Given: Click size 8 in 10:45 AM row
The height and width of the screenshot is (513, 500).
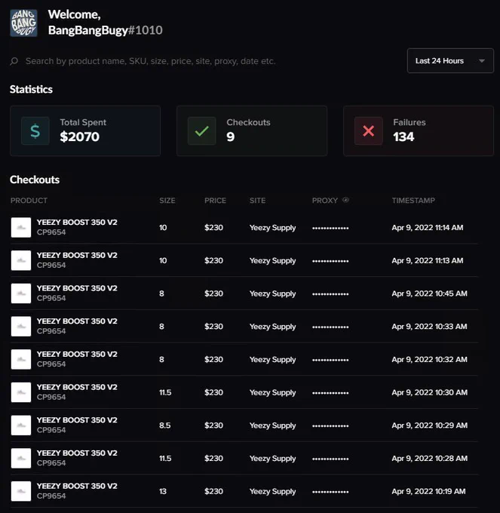Looking at the screenshot, I should pos(161,293).
